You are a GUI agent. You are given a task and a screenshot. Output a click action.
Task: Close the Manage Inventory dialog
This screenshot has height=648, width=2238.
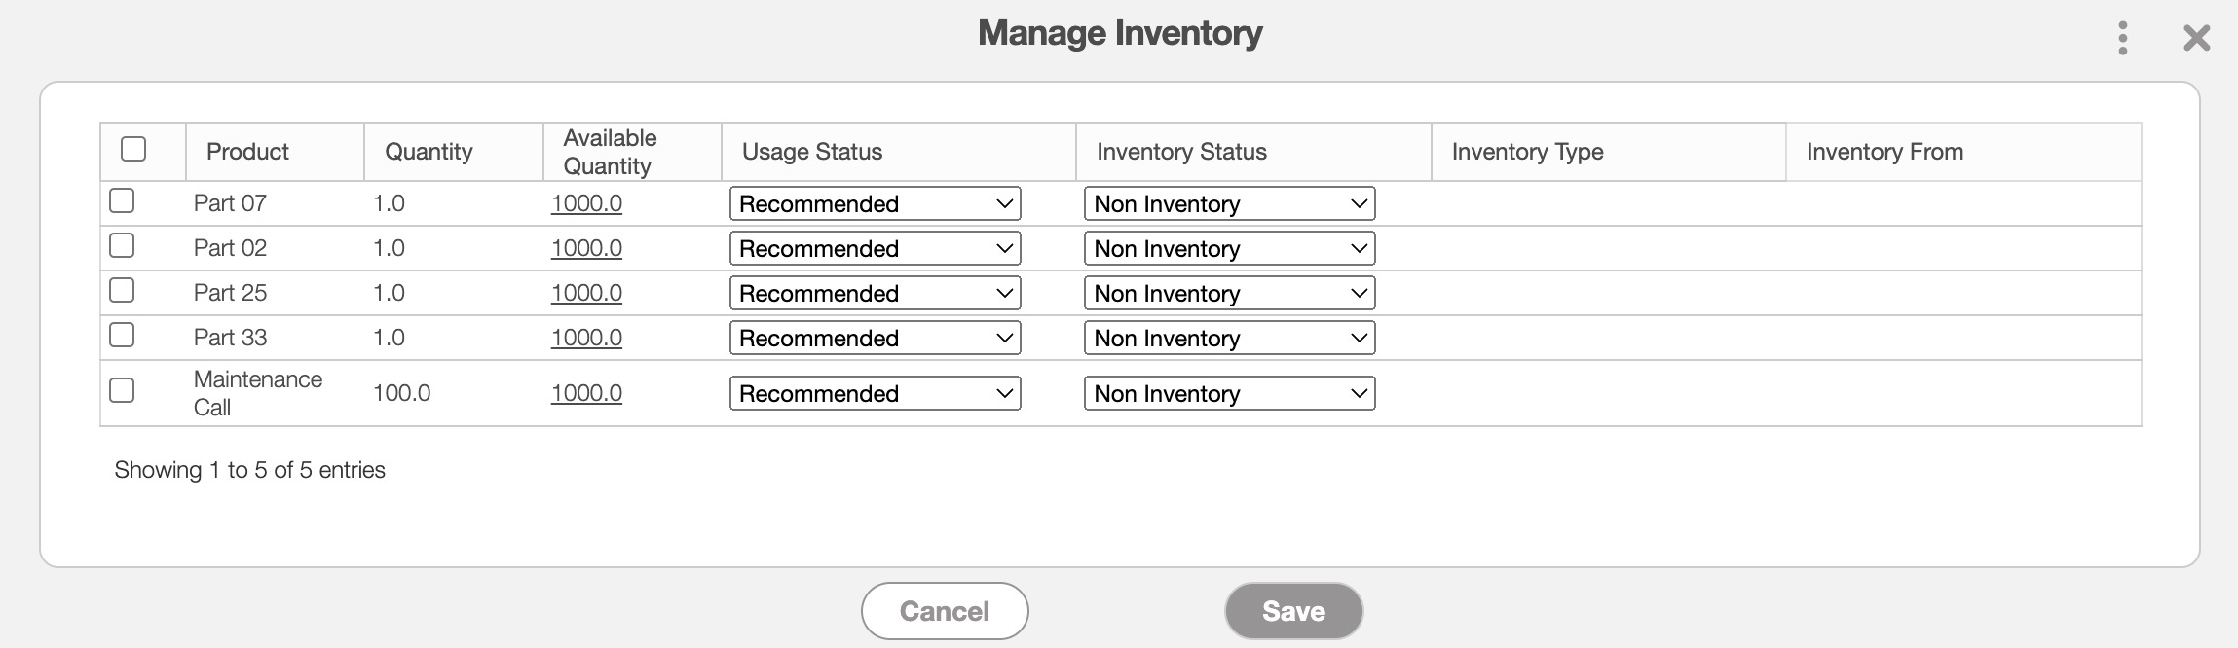point(2196,39)
